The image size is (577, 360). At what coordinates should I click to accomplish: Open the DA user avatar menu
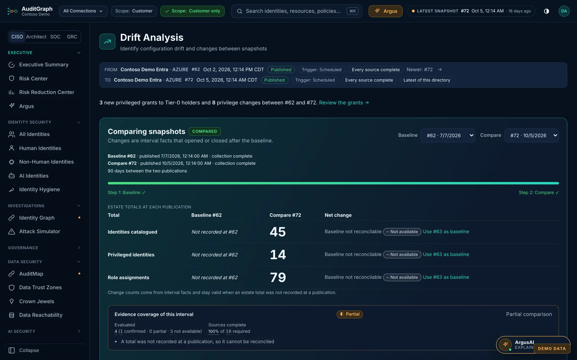coord(564,11)
